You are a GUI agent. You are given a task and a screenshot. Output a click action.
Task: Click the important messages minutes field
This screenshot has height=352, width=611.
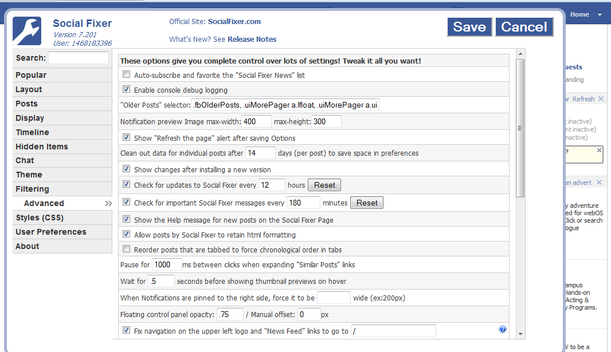[x=304, y=203]
